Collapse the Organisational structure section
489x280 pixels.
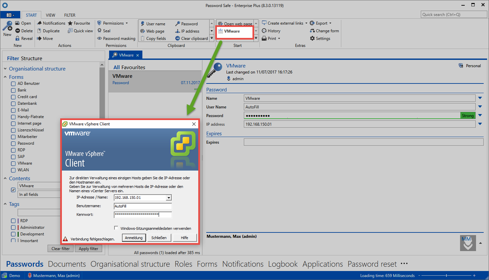(x=5, y=69)
